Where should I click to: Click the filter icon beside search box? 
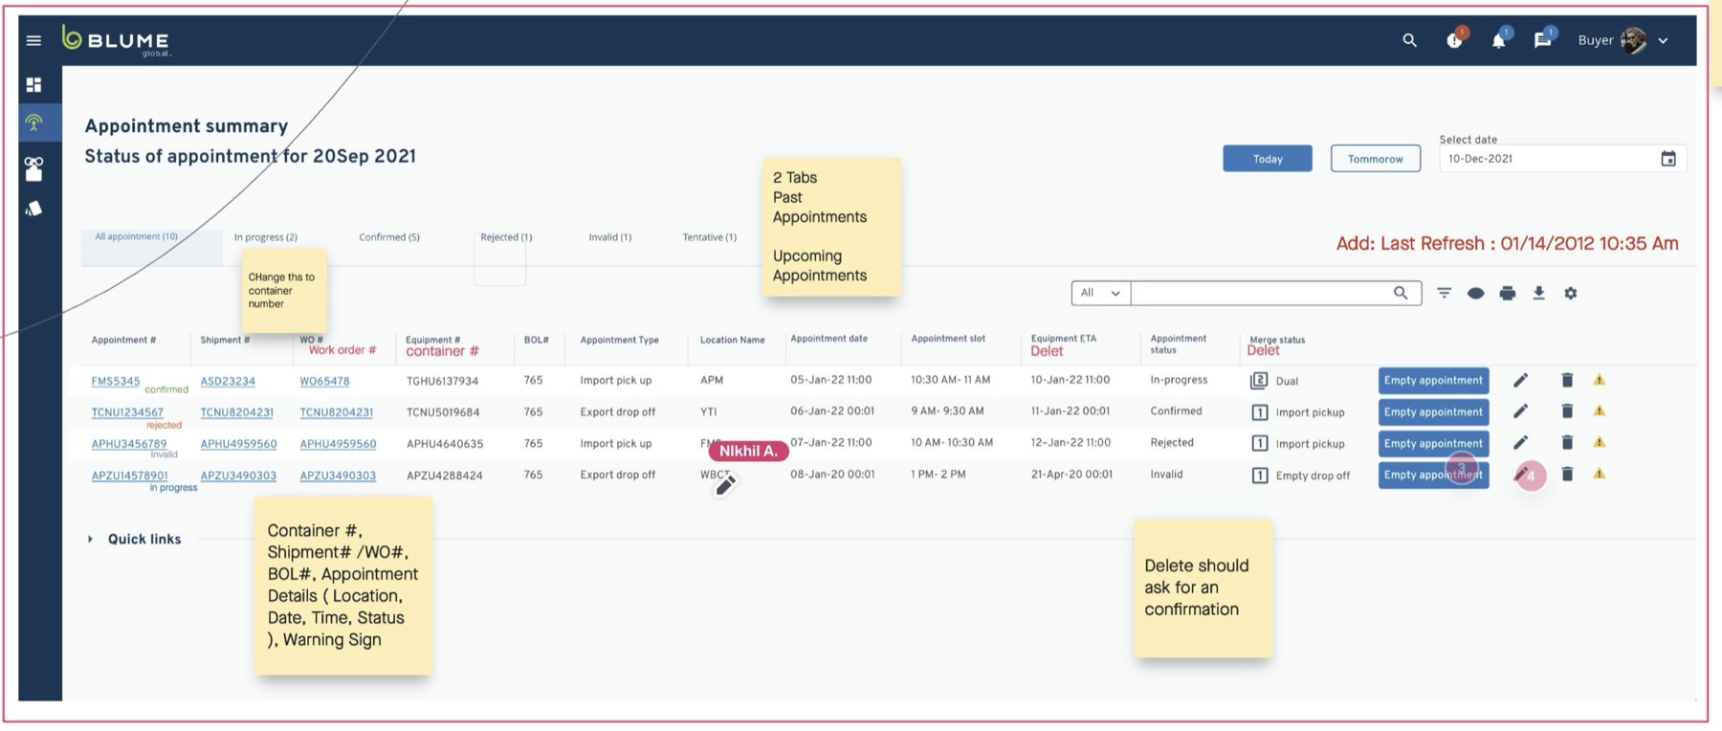1444,293
